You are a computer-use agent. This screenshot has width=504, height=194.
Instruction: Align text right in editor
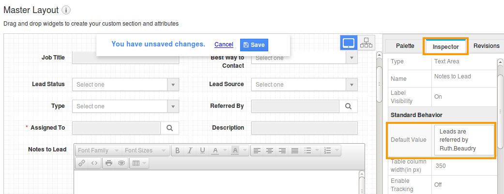(282, 150)
